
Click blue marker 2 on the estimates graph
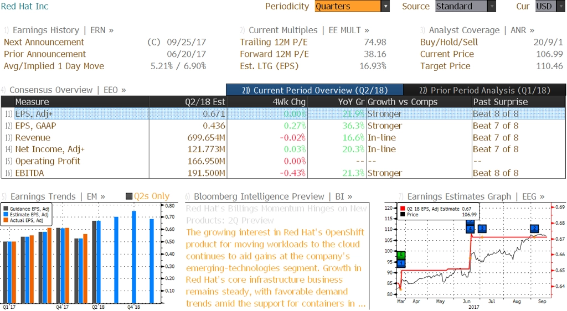(534, 229)
